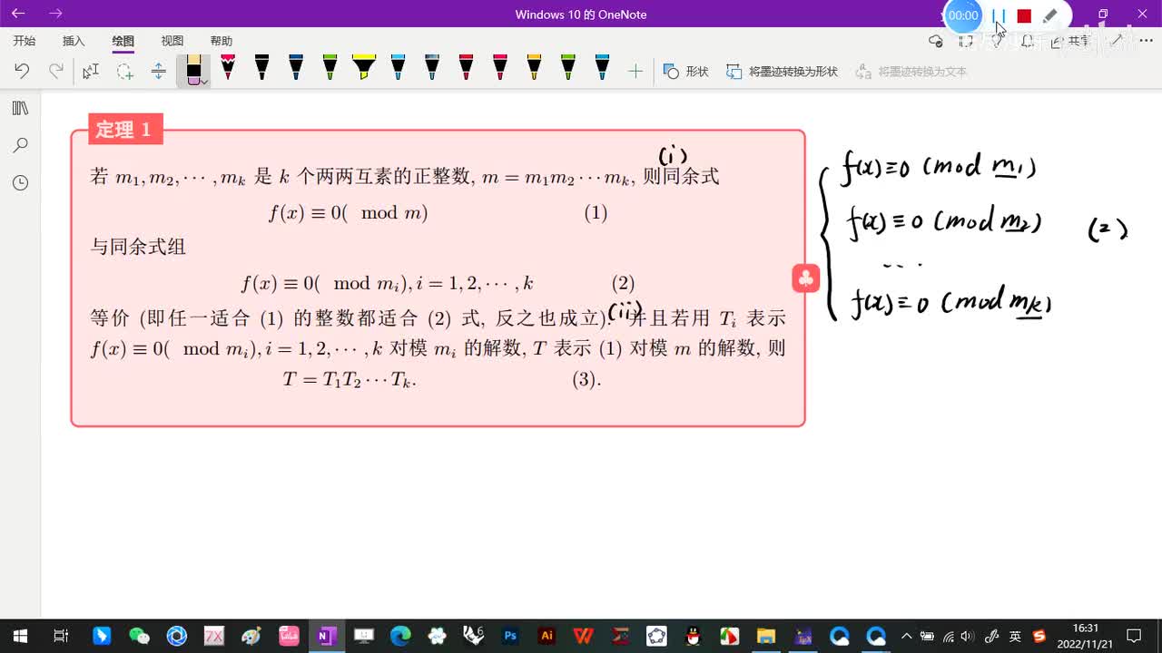This screenshot has width=1162, height=653.
Task: Add a new pen with the plus icon
Action: tap(635, 71)
